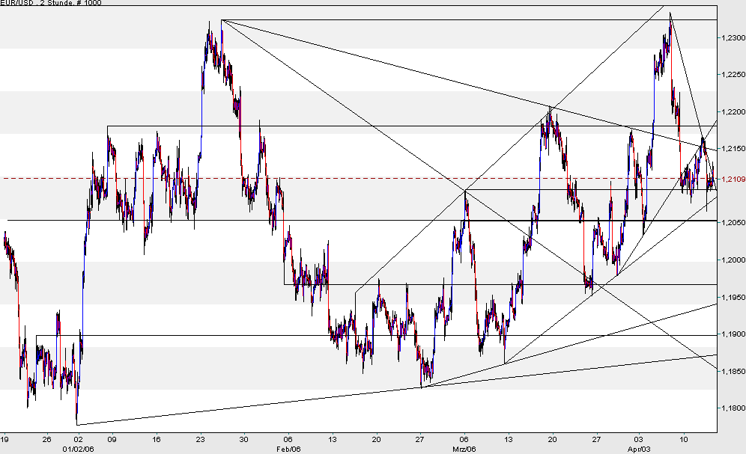
Task: Select the 01/02/06 date axis label
Action: pos(78,449)
